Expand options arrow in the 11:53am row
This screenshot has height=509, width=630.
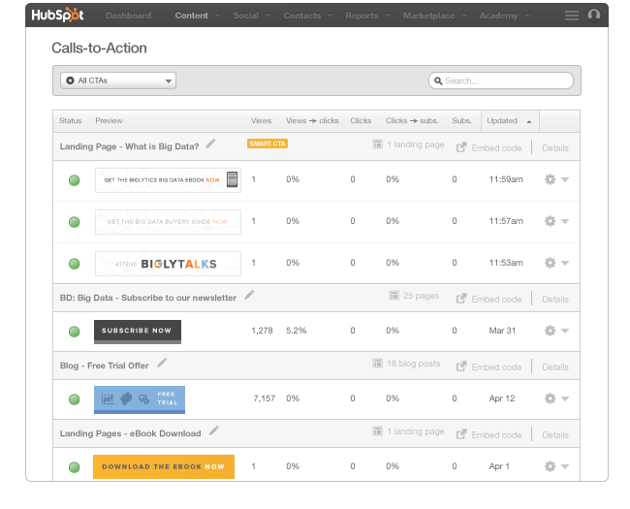[x=565, y=263]
